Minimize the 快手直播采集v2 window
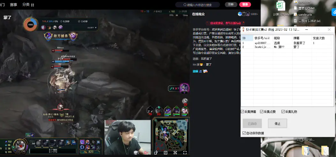Screen dimensions: 336x157 pos(307,29)
